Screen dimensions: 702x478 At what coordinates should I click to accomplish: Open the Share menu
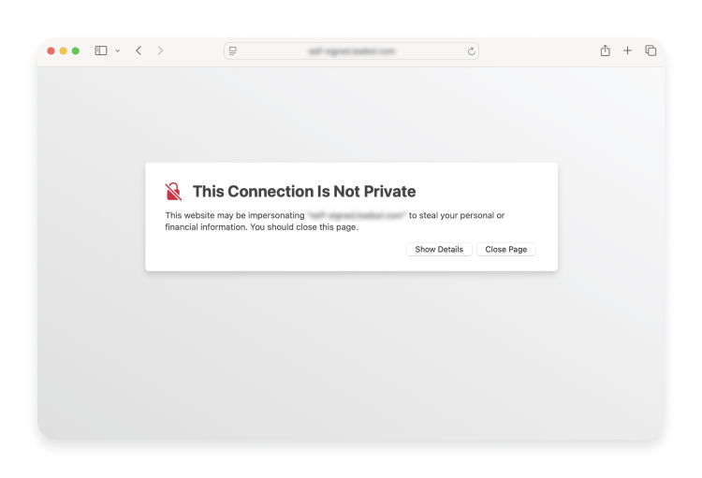pyautogui.click(x=606, y=51)
